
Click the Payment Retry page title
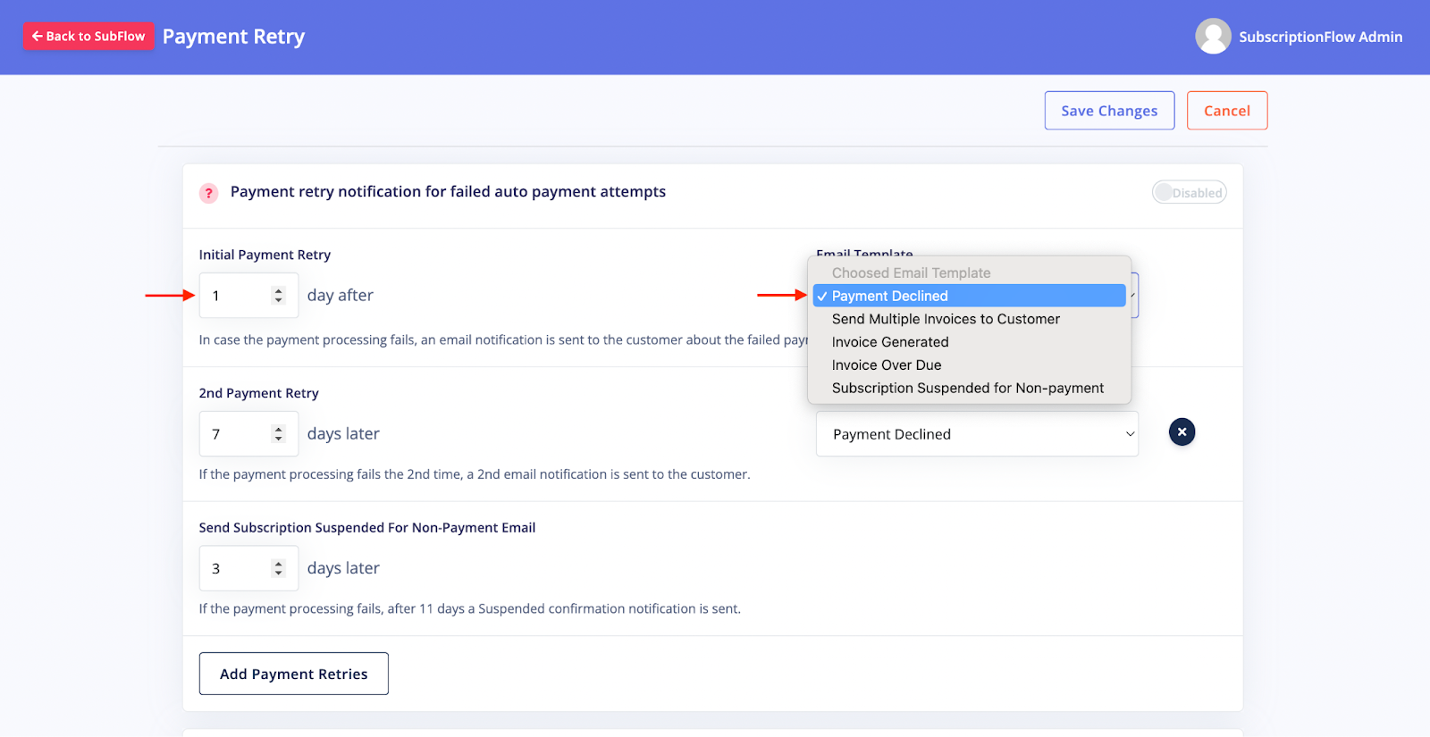[233, 37]
